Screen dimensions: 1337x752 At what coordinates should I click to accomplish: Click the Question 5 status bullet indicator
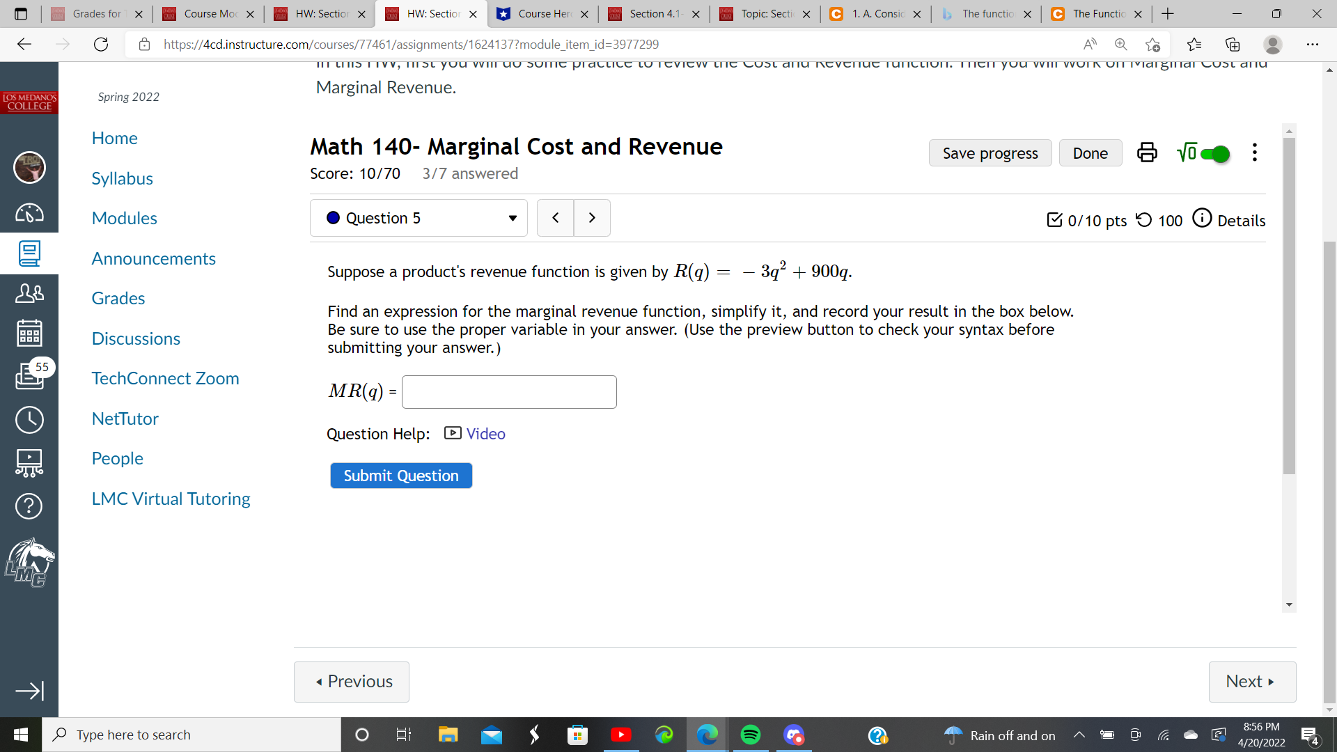coord(334,218)
